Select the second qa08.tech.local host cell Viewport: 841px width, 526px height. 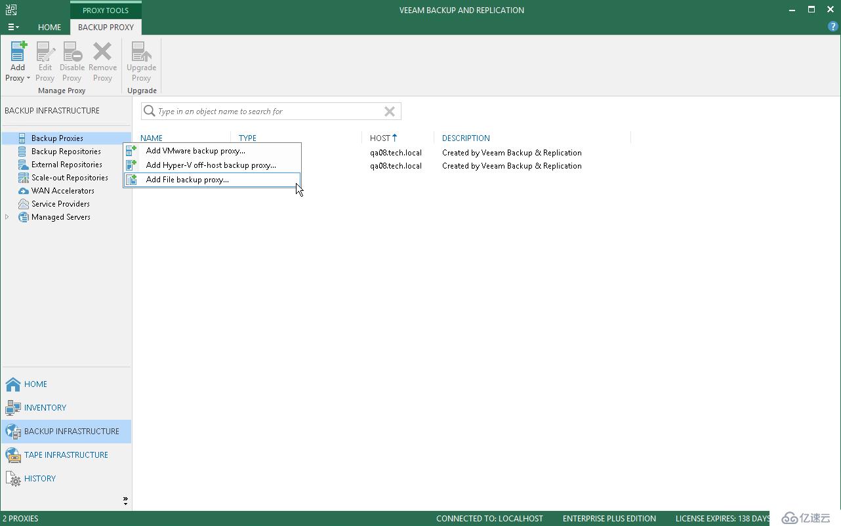coord(396,166)
